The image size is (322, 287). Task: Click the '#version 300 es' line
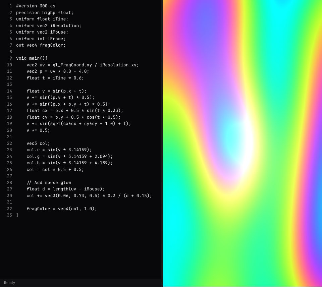click(36, 6)
